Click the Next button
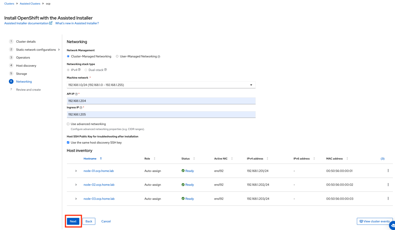The image size is (395, 230). click(73, 221)
